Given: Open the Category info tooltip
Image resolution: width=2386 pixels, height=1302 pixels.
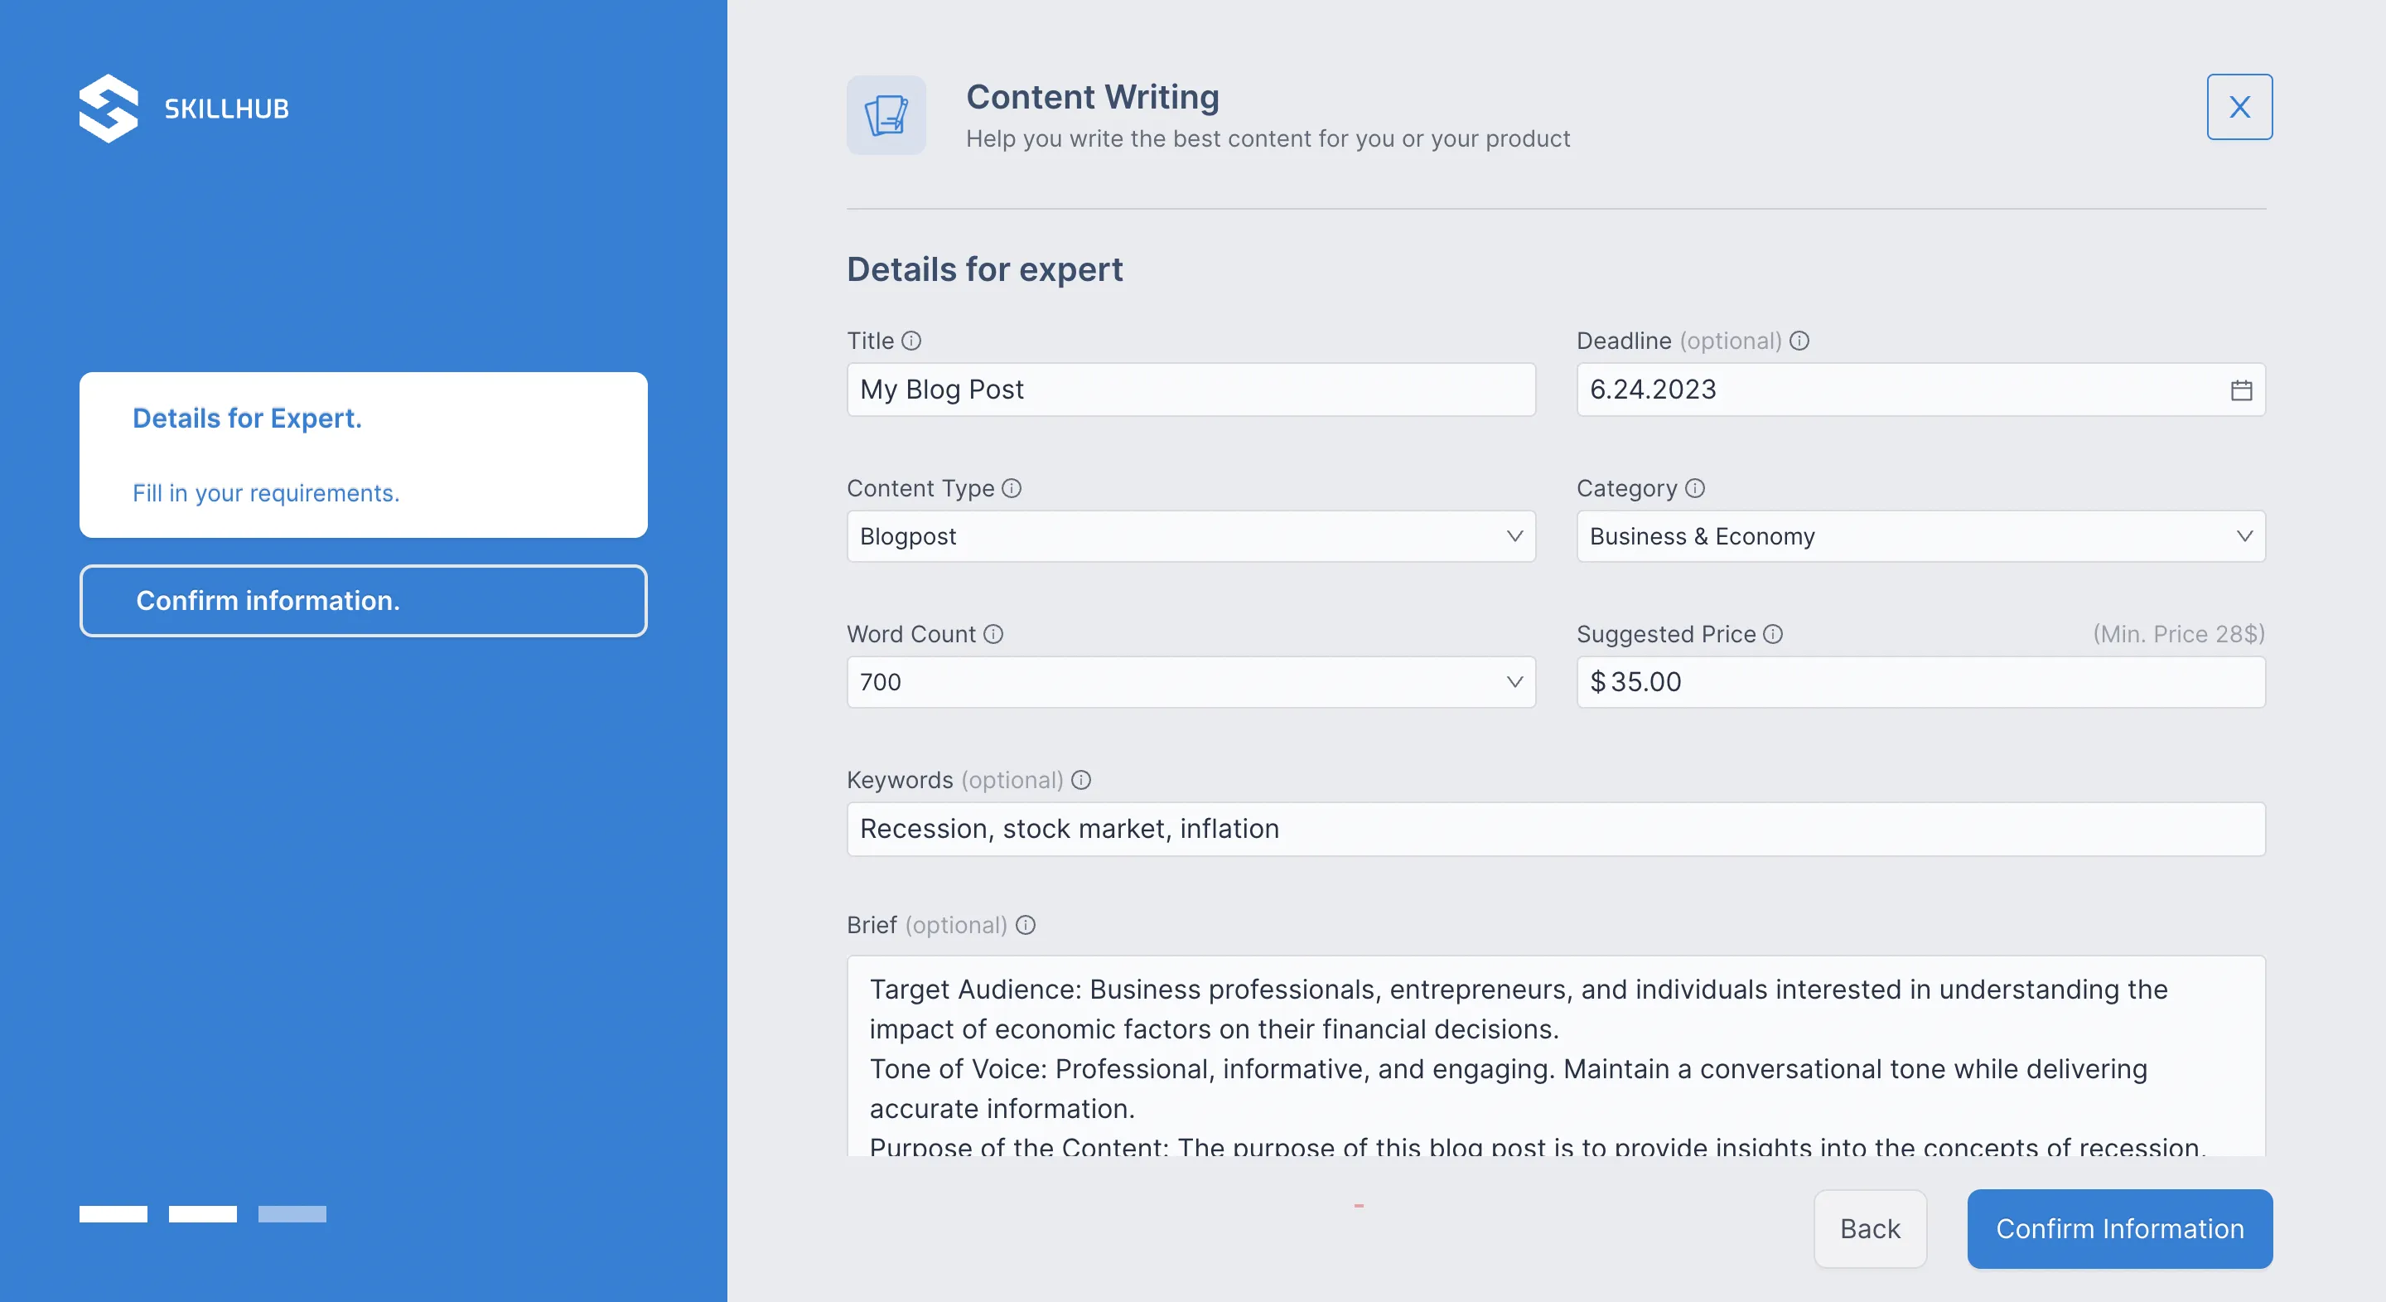Looking at the screenshot, I should click(1694, 488).
